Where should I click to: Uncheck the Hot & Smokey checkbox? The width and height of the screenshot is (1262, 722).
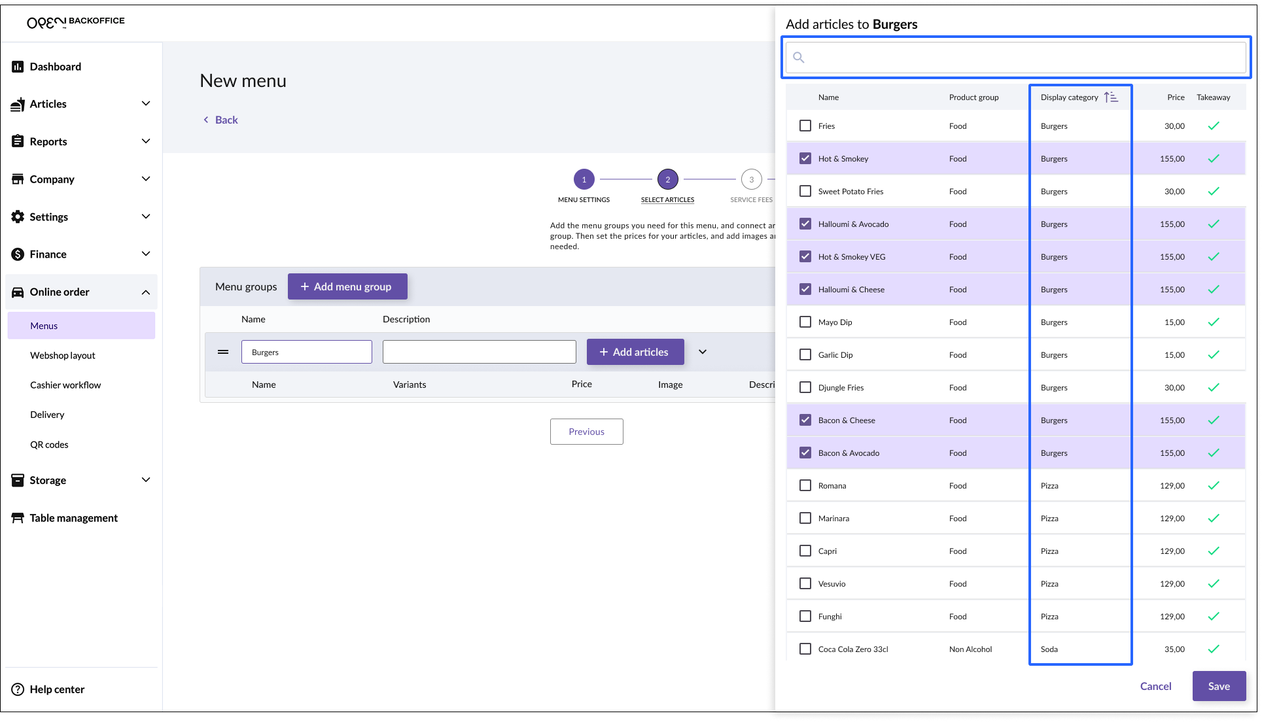tap(805, 158)
